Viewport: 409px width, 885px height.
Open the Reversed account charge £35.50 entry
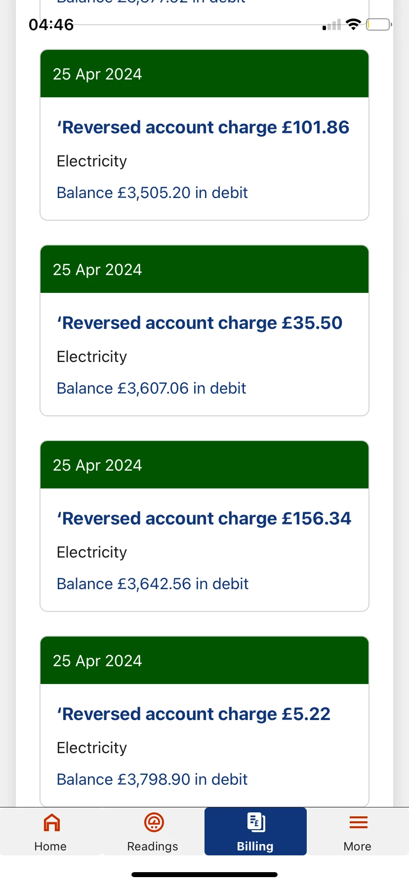[x=200, y=323]
